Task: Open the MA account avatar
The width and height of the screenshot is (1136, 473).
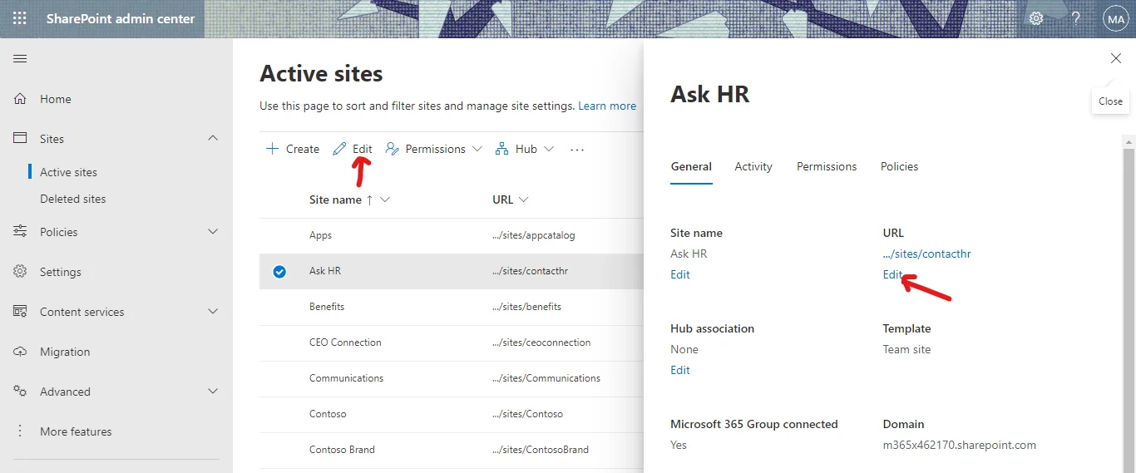Action: (x=1115, y=18)
